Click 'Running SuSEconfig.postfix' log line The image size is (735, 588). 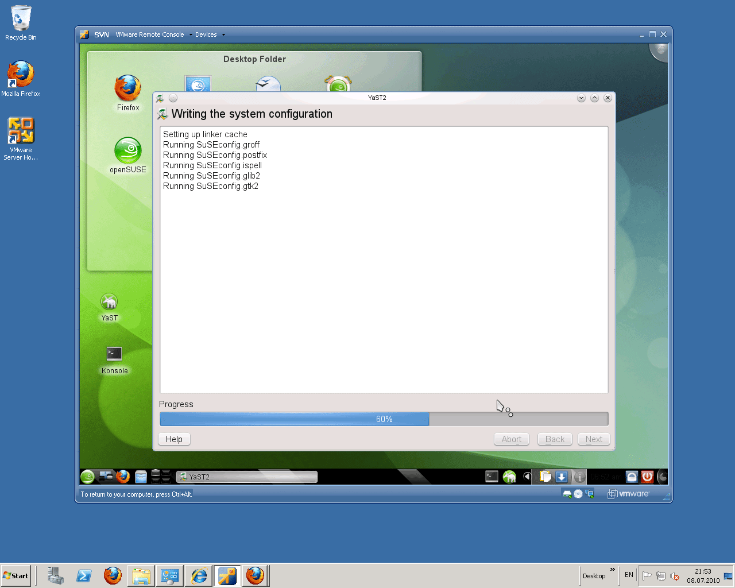(x=215, y=155)
